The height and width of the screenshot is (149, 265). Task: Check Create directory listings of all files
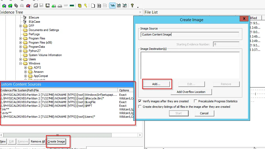(x=140, y=107)
